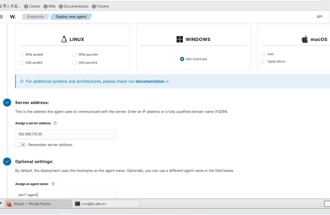Open the Forums bookmark
The width and height of the screenshot is (330, 215).
click(100, 6)
